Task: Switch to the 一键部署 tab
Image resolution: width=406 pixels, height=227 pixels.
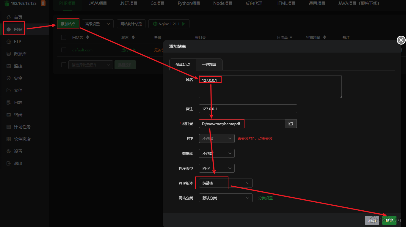Action: click(x=209, y=64)
